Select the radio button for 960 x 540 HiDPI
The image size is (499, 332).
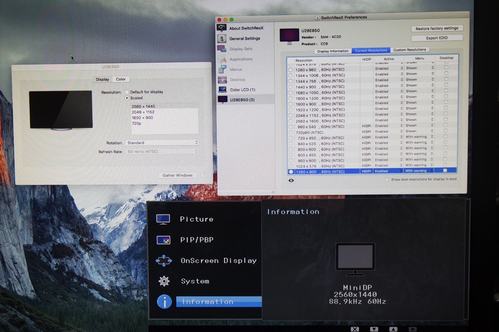pos(290,127)
